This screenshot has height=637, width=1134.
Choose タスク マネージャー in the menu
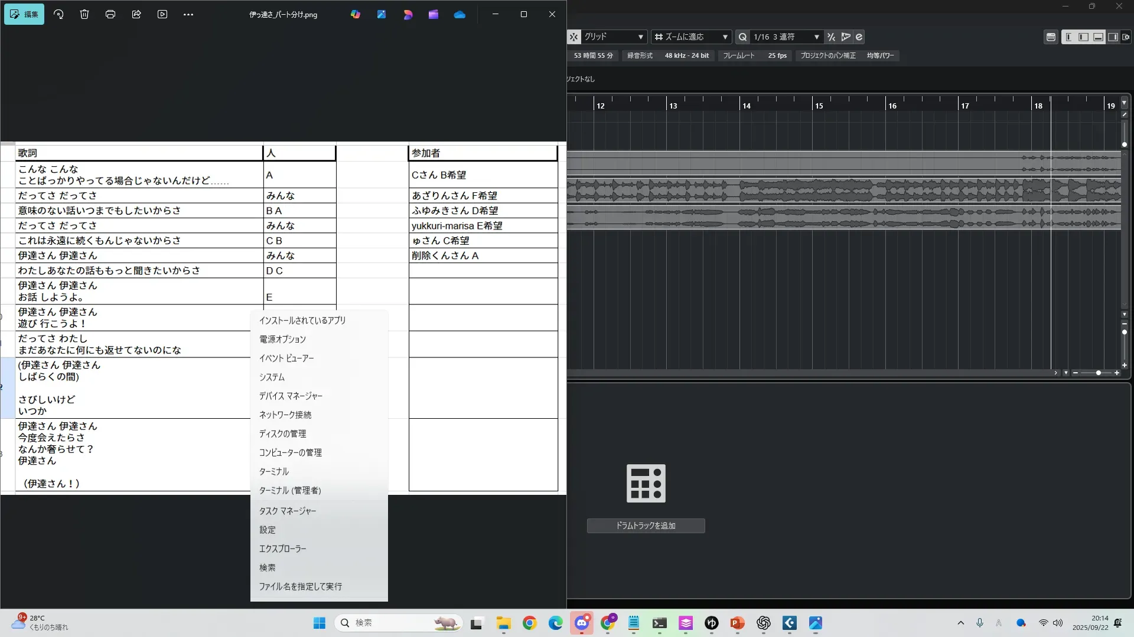tap(288, 511)
